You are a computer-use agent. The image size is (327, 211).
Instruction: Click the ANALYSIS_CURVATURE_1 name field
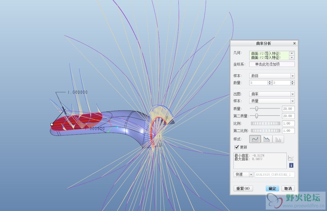click(275, 175)
